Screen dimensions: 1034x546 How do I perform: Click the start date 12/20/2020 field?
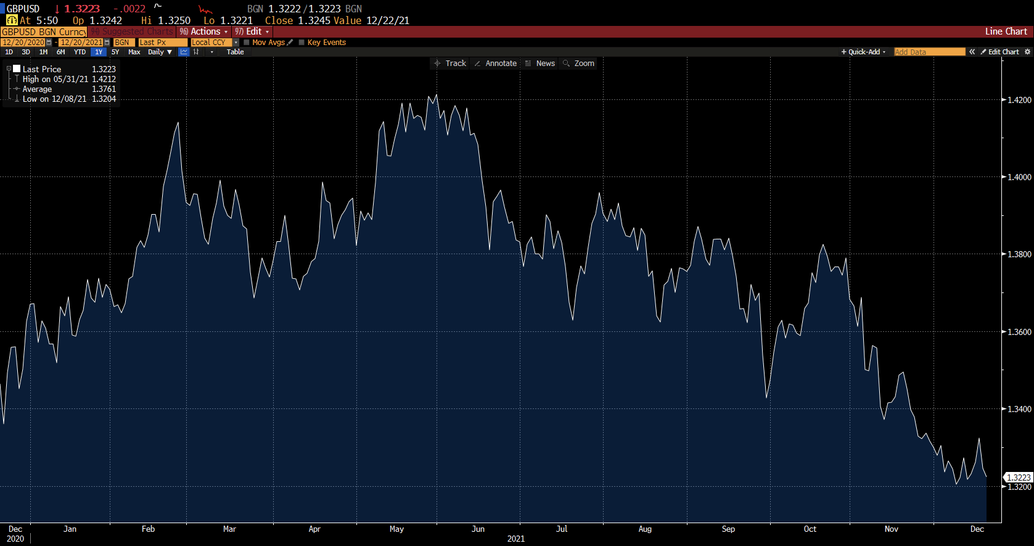[x=23, y=43]
